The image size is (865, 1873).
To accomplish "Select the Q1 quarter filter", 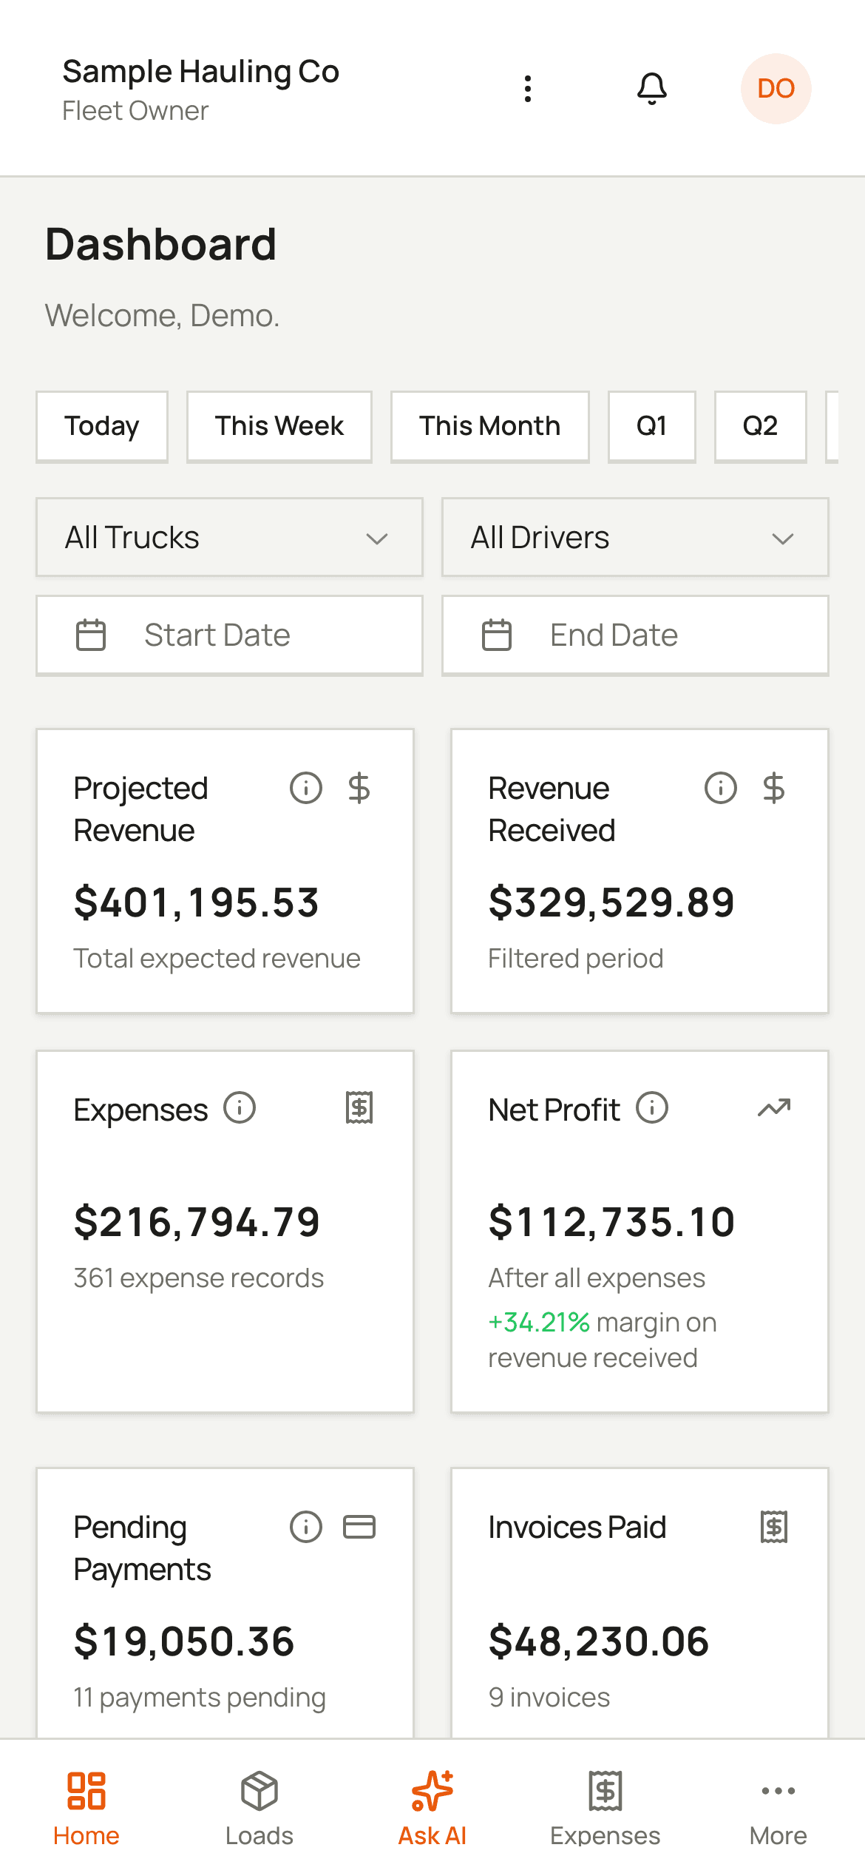I will (x=652, y=427).
